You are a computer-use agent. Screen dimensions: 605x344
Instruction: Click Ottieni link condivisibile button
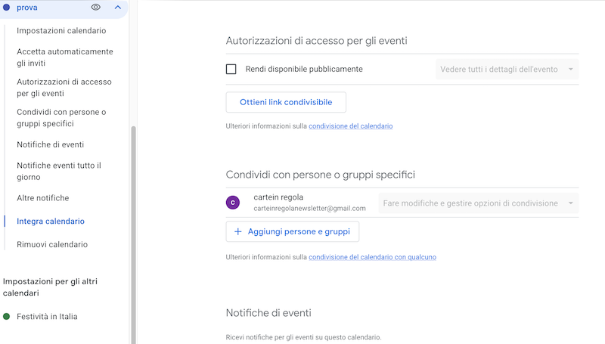pyautogui.click(x=286, y=102)
